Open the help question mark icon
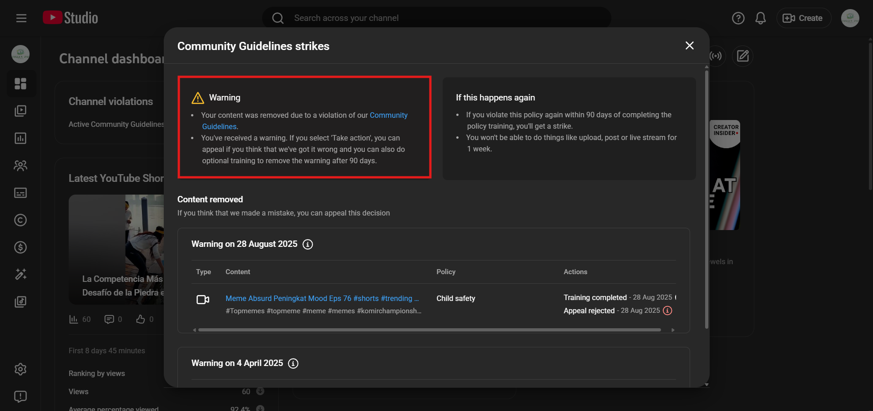This screenshot has height=411, width=873. point(738,18)
